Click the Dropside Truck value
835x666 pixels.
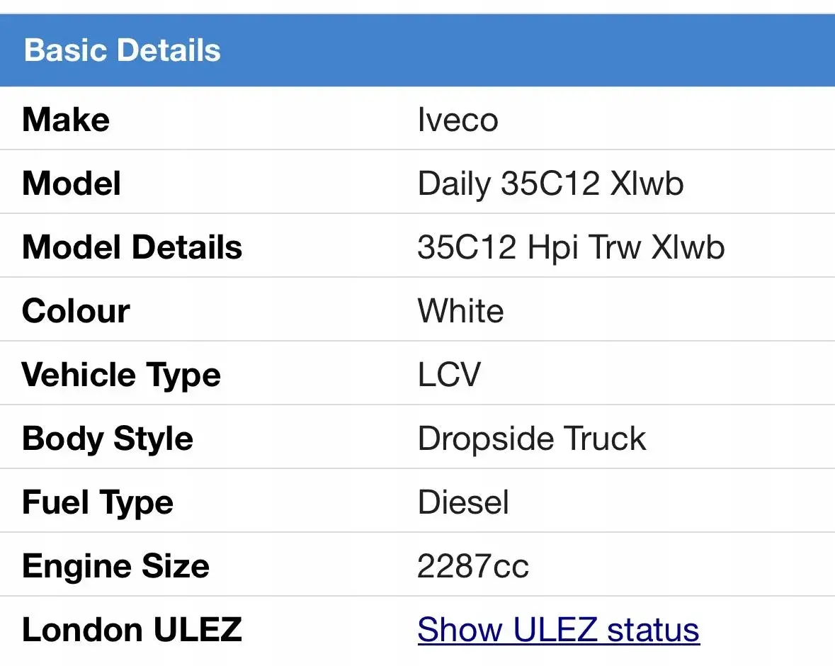[532, 439]
